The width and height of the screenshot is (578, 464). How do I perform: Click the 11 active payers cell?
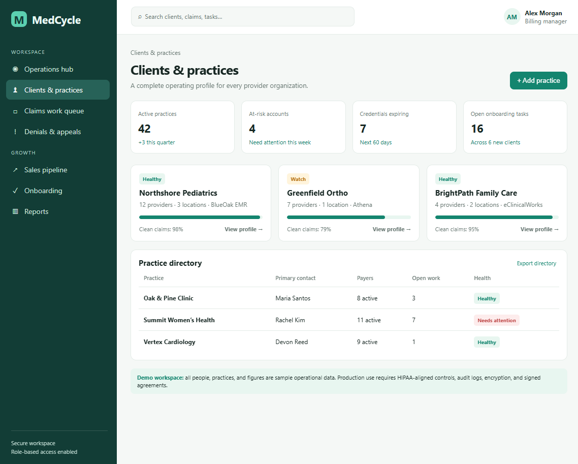coord(369,320)
